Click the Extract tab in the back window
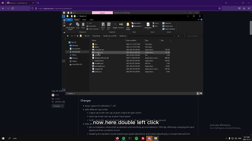The width and height of the screenshot is (252, 141). click(x=102, y=13)
